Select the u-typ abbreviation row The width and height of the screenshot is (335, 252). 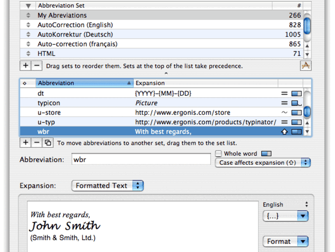tap(161, 122)
